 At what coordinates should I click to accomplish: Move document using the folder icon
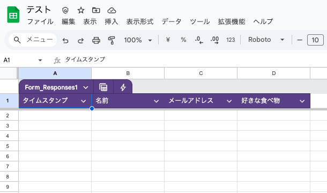(96, 10)
